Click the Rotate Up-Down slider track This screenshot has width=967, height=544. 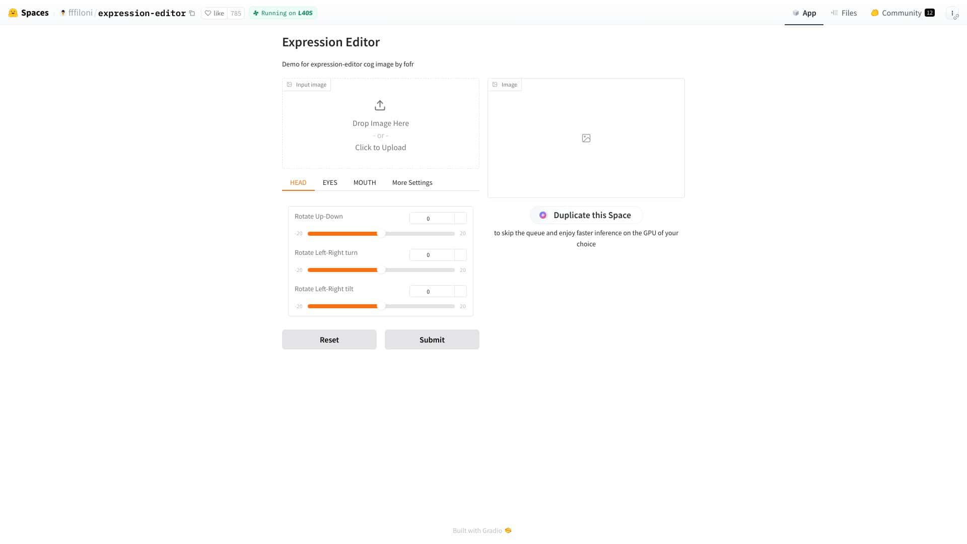point(381,233)
